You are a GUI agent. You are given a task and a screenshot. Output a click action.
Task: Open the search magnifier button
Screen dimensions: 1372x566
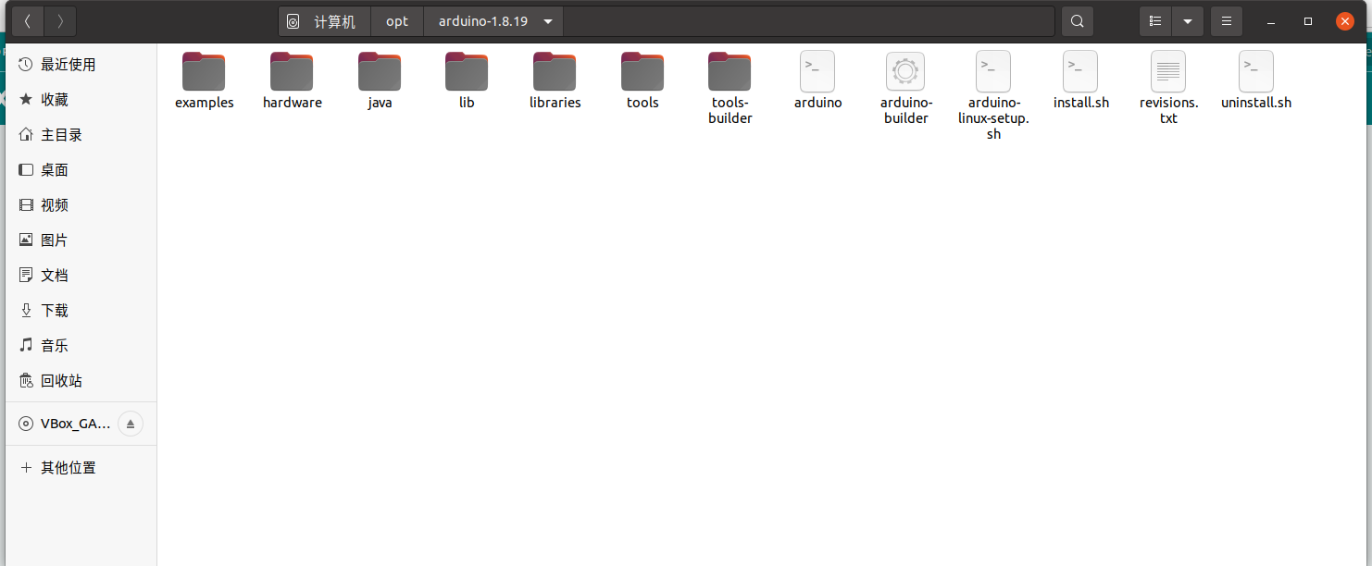[x=1077, y=21]
